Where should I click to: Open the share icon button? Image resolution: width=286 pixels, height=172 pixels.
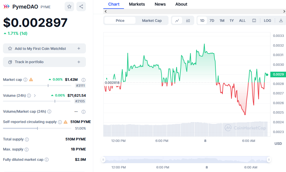pos(81,6)
